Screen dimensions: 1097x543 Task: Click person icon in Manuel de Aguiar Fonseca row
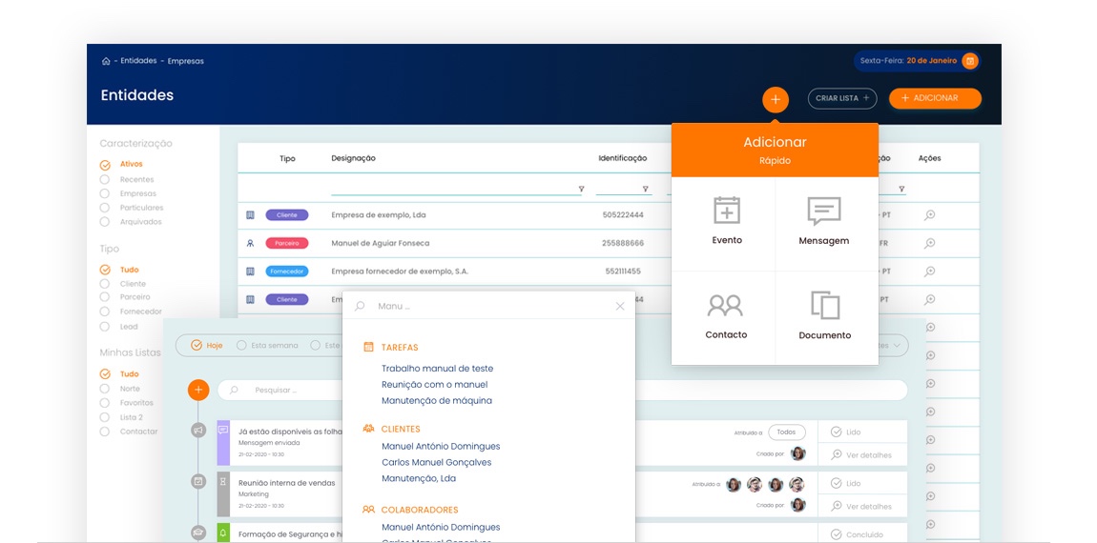click(x=251, y=243)
